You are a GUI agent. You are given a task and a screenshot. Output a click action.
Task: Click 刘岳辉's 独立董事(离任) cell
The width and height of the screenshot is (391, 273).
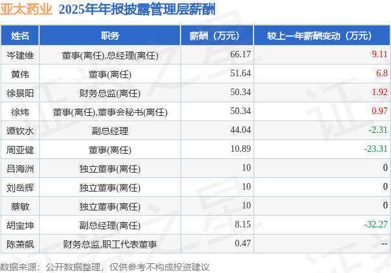(x=110, y=188)
